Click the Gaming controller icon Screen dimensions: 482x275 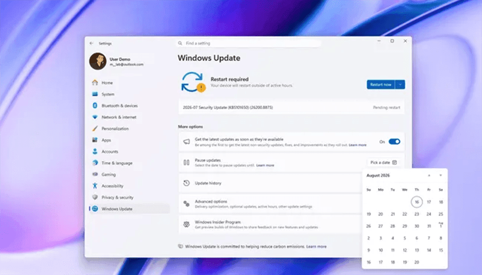(95, 174)
